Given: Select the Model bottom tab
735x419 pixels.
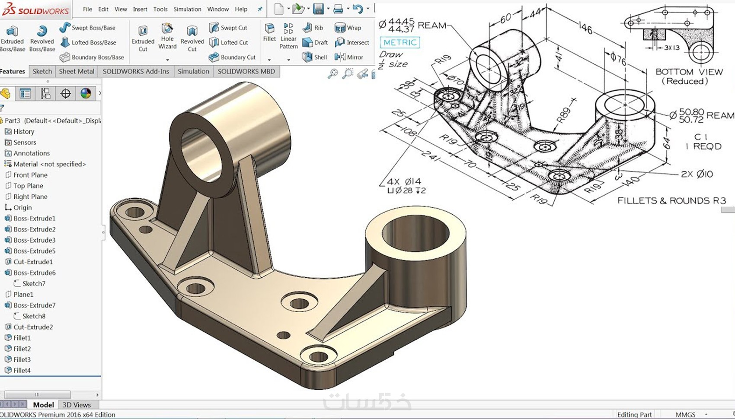Looking at the screenshot, I should 43,405.
